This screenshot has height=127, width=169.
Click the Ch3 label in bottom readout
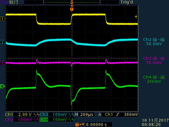[x=9, y=119]
